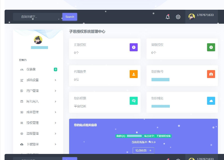Open the 下载管理 menu item

(x=38, y=144)
